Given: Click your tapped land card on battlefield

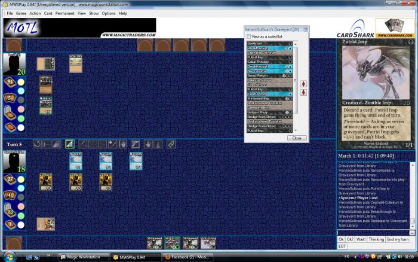Looking at the screenshot, I should click(x=46, y=224).
